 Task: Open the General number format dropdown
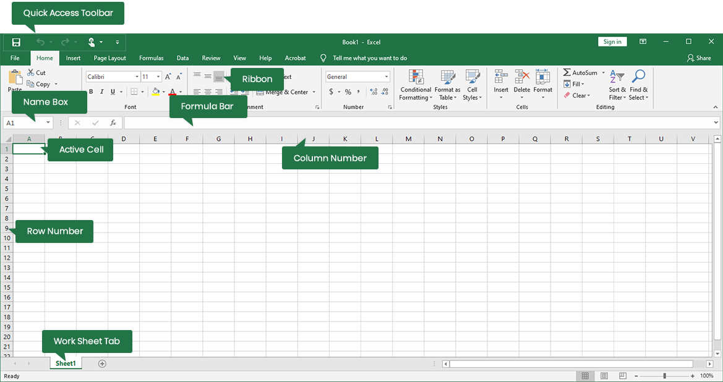pos(387,77)
